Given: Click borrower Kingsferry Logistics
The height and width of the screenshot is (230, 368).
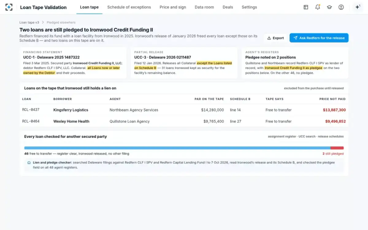Looking at the screenshot, I should (71, 110).
